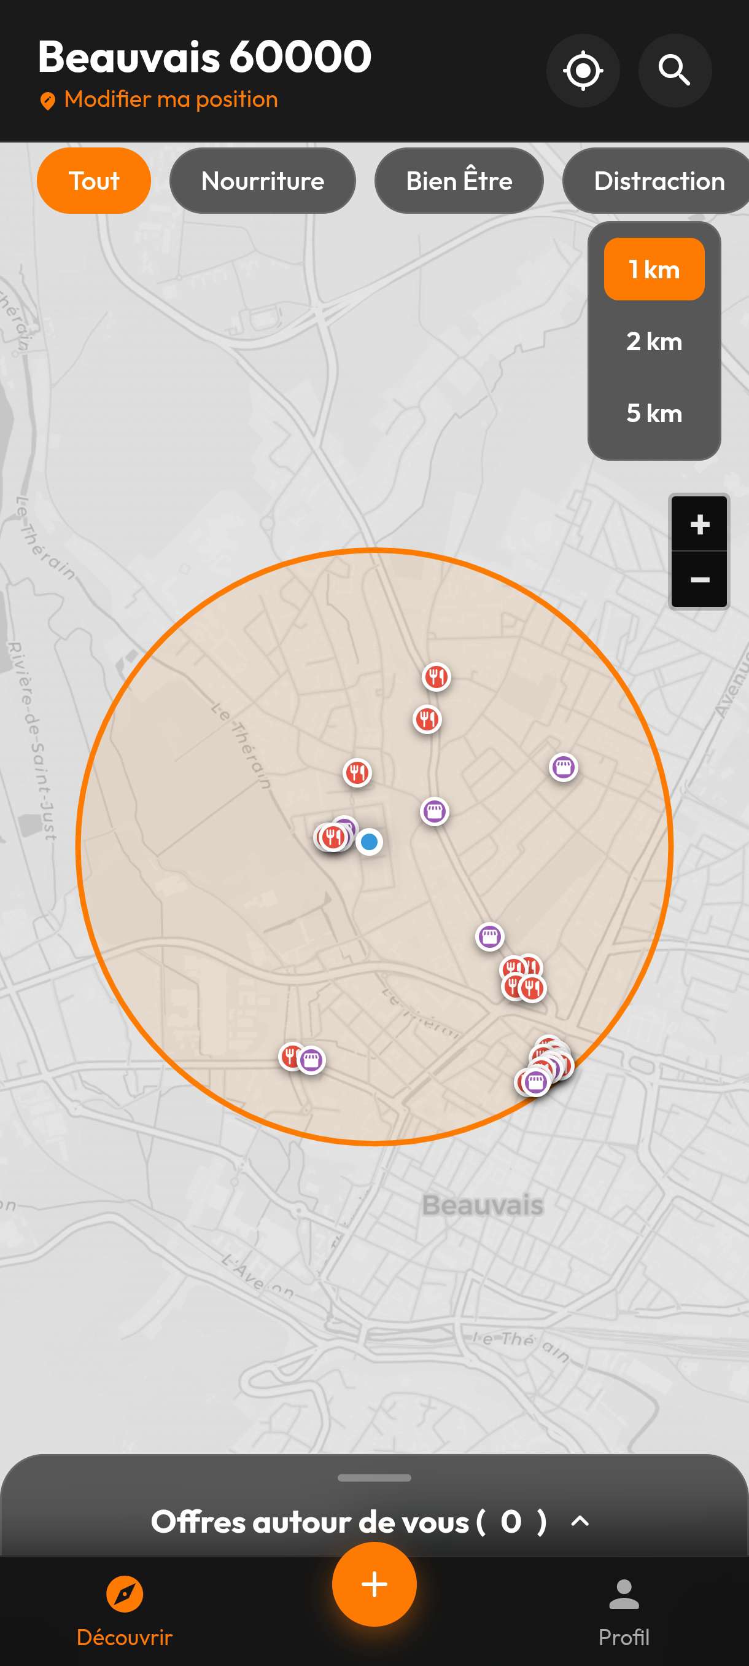Screen dimensions: 749x1666
Task: Set the search radius to 5 km
Action: click(653, 413)
